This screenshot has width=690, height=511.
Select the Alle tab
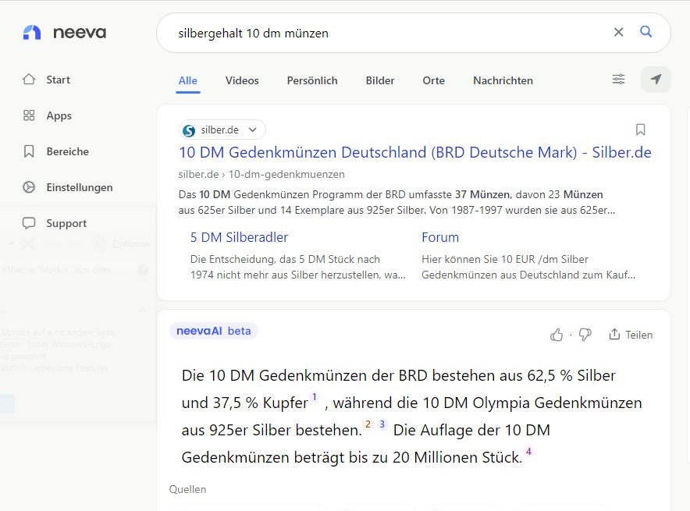tap(188, 81)
